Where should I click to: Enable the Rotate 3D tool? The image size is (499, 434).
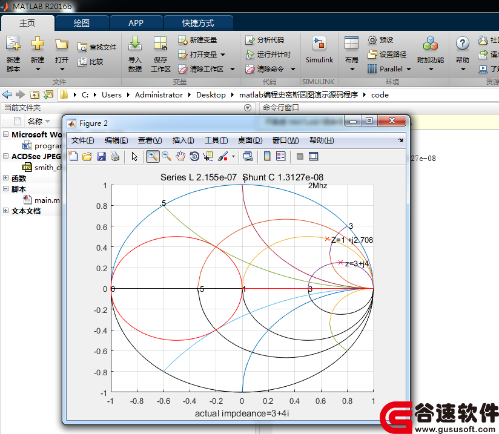point(194,156)
